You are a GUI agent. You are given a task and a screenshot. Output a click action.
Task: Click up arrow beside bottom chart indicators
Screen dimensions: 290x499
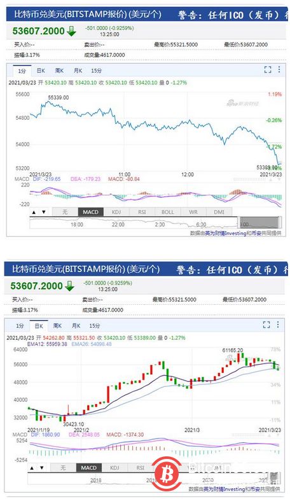32,468
